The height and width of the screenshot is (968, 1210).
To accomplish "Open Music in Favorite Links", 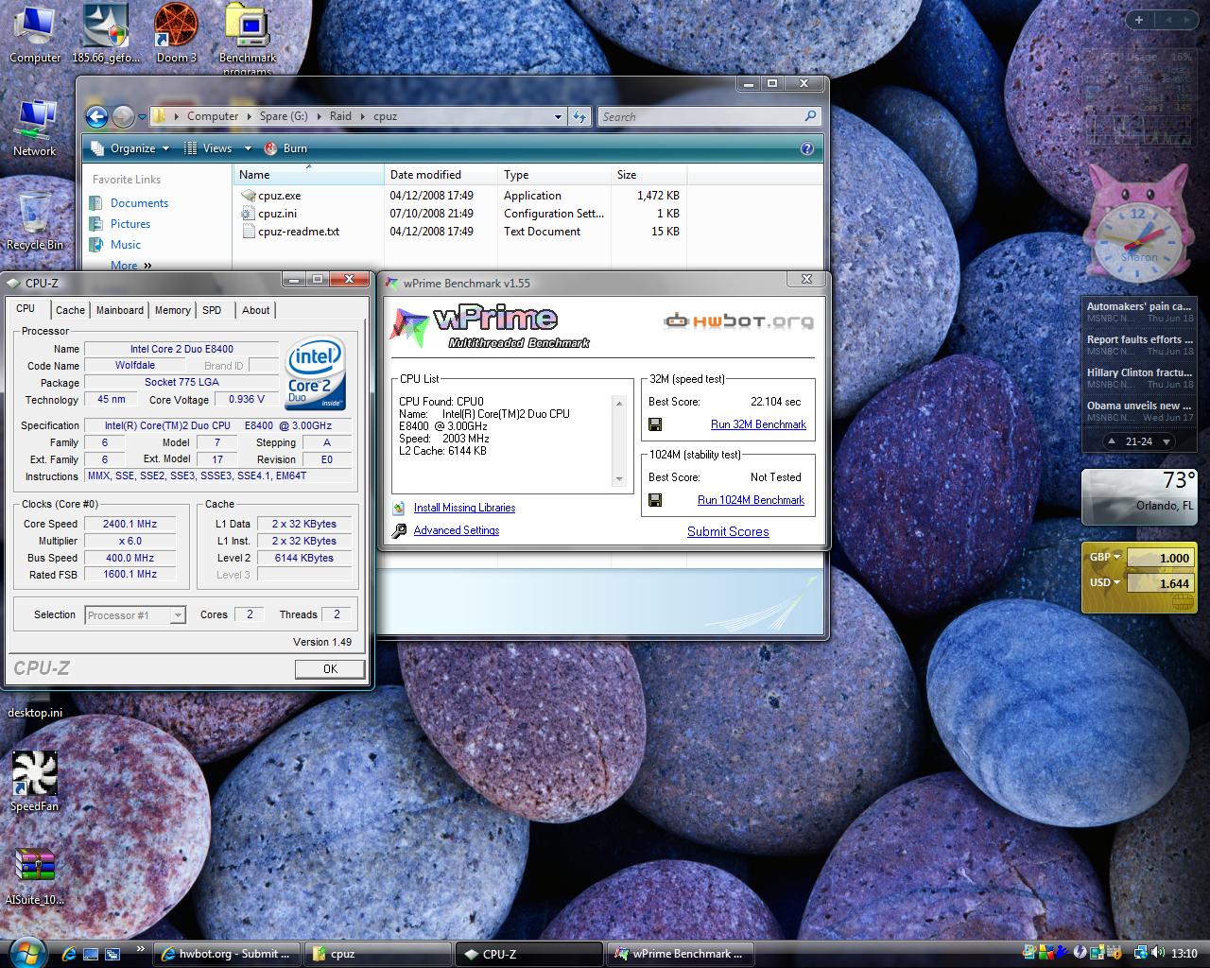I will pyautogui.click(x=126, y=245).
